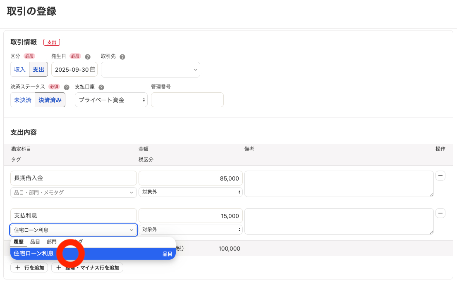Viewport: 457px width, 284px height.
Task: Click the help icon beside 取引先 label
Action: (x=122, y=57)
